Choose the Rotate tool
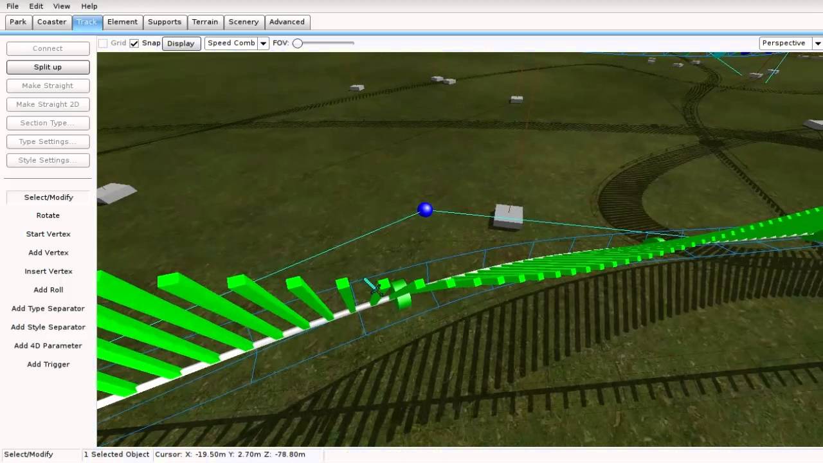823x463 pixels. (48, 215)
